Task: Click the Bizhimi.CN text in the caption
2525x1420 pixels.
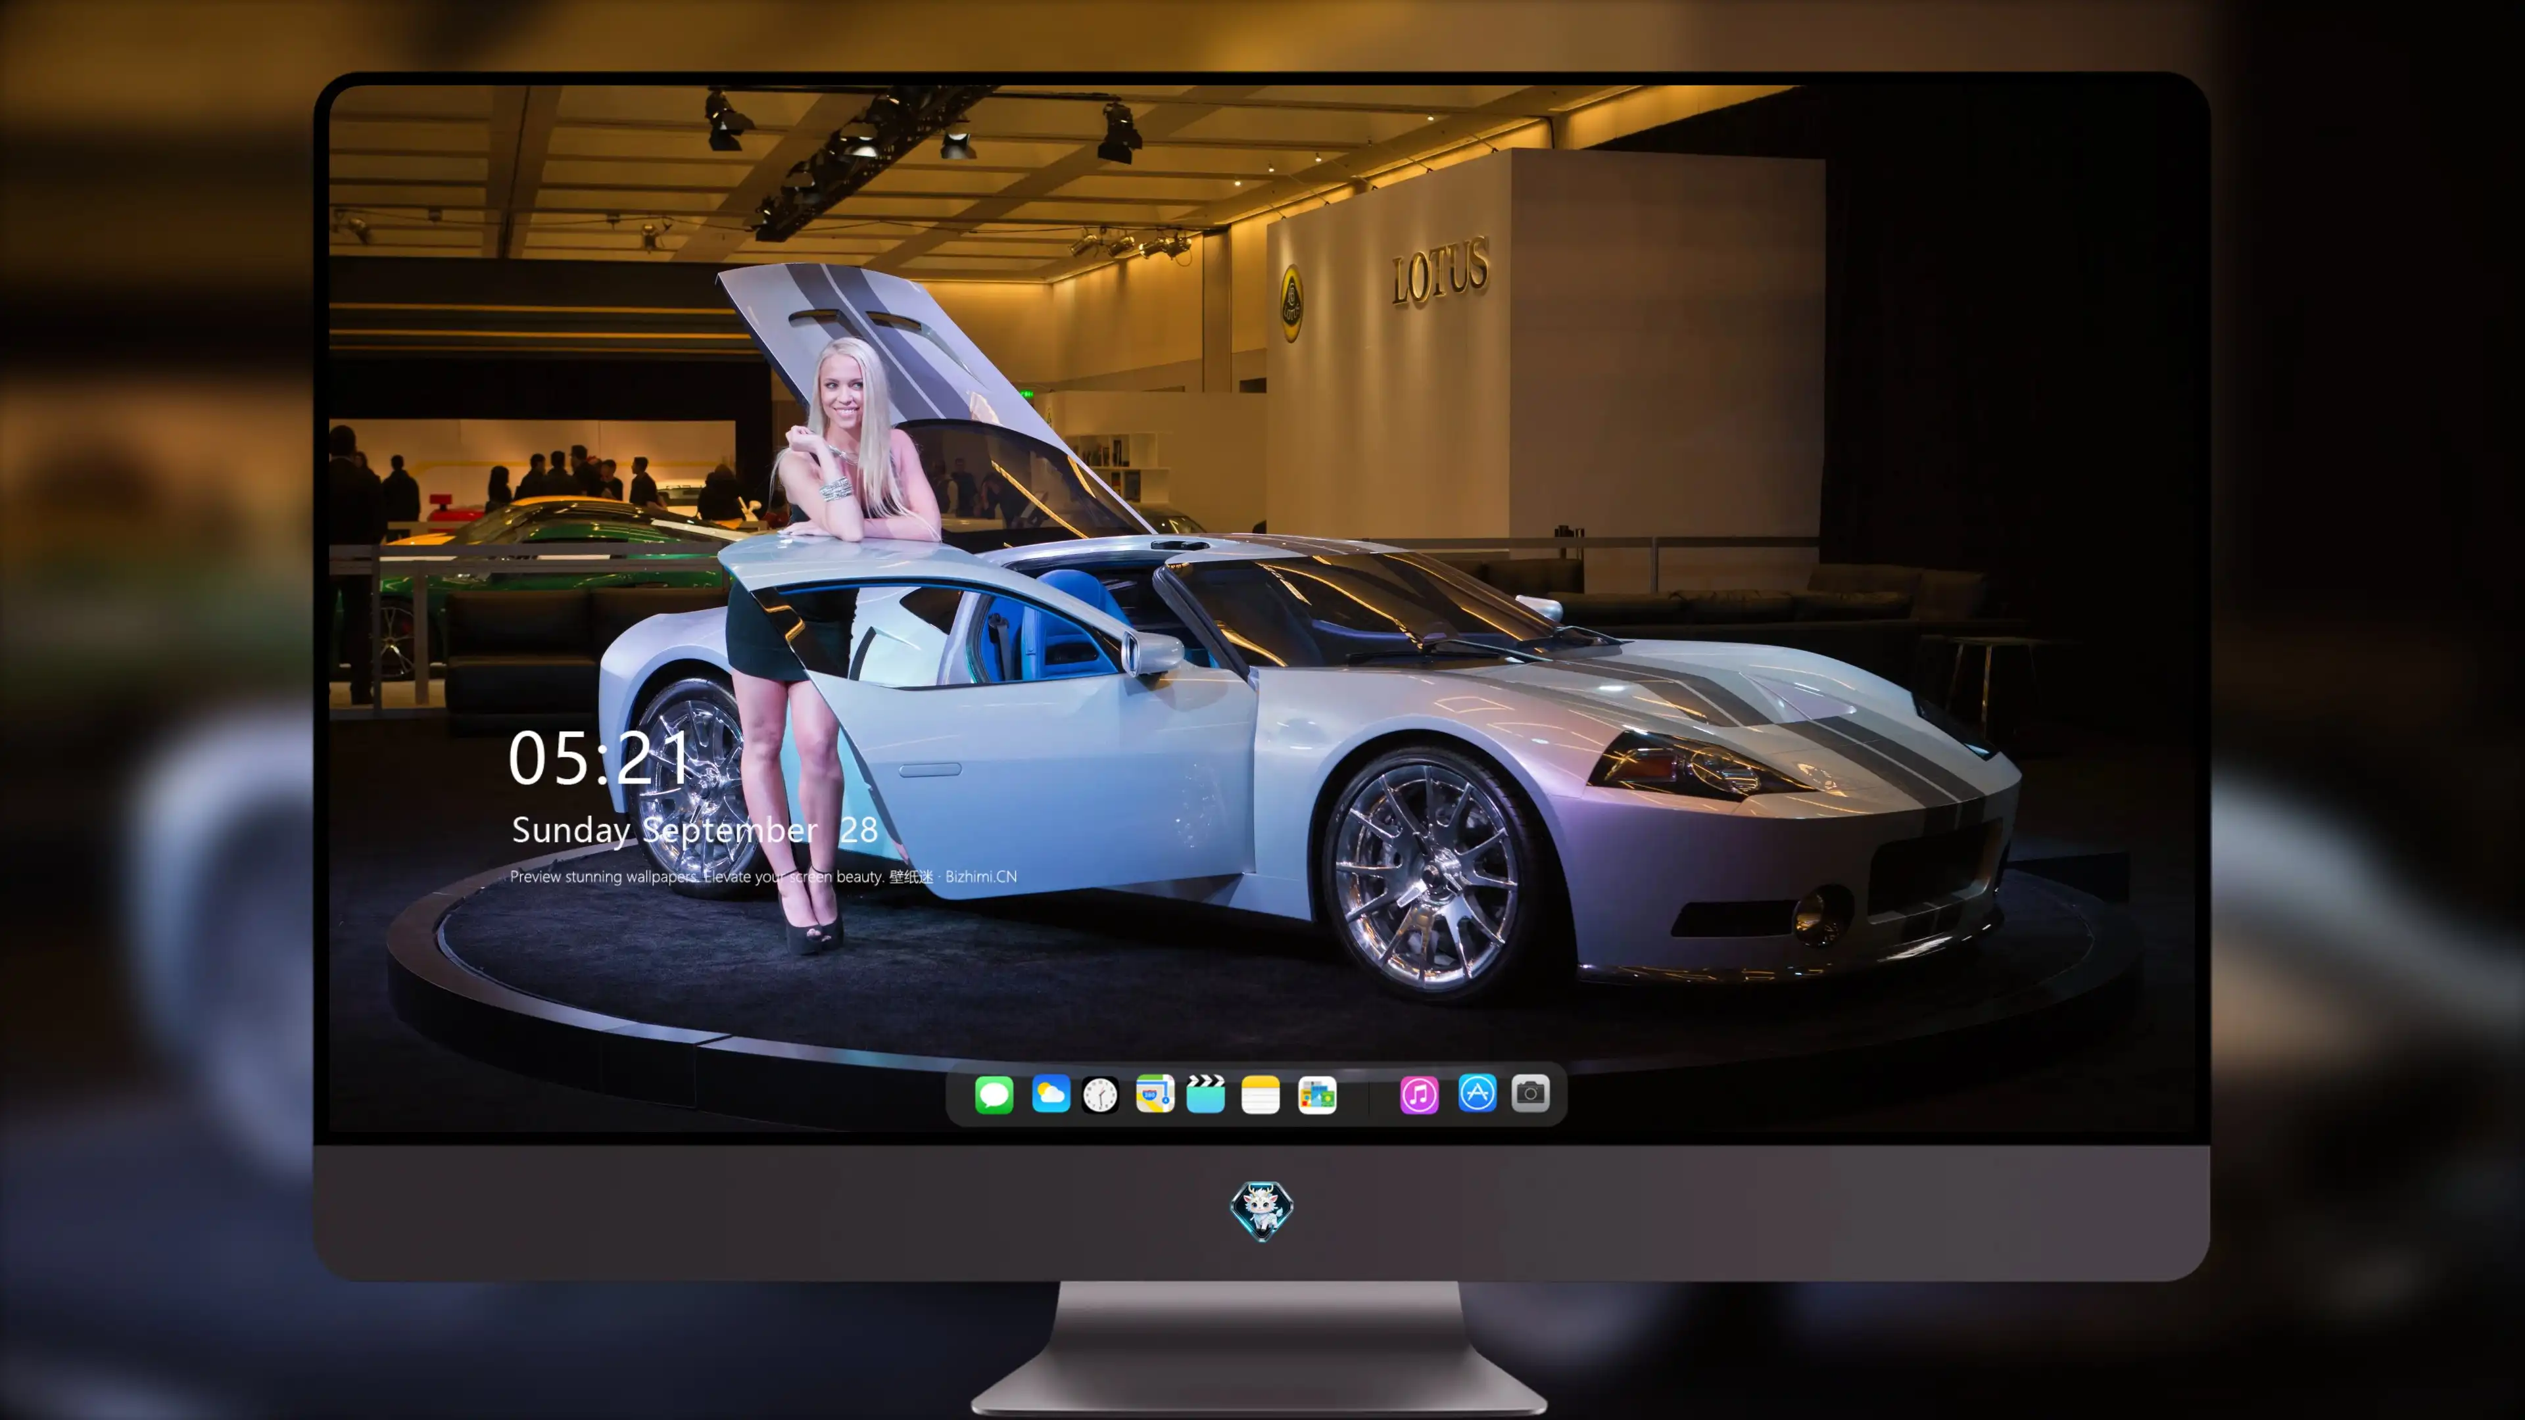Action: [x=981, y=876]
